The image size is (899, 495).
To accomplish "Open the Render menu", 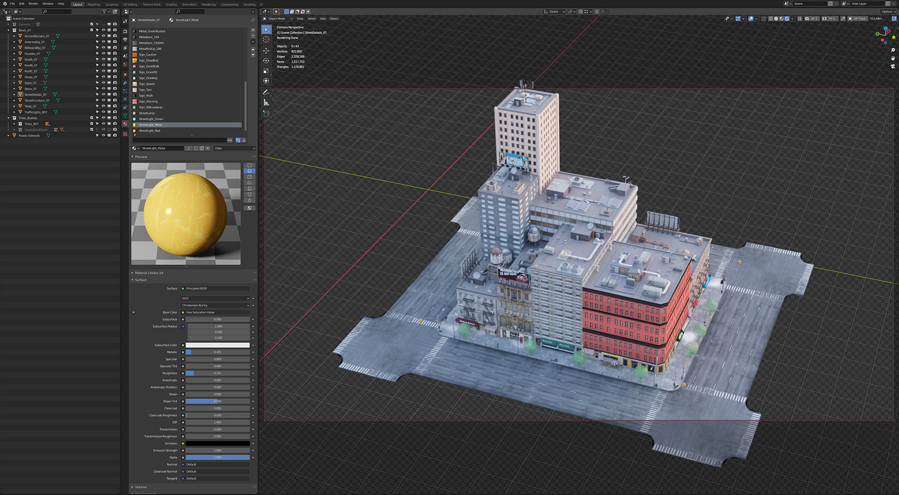I will click(x=33, y=4).
